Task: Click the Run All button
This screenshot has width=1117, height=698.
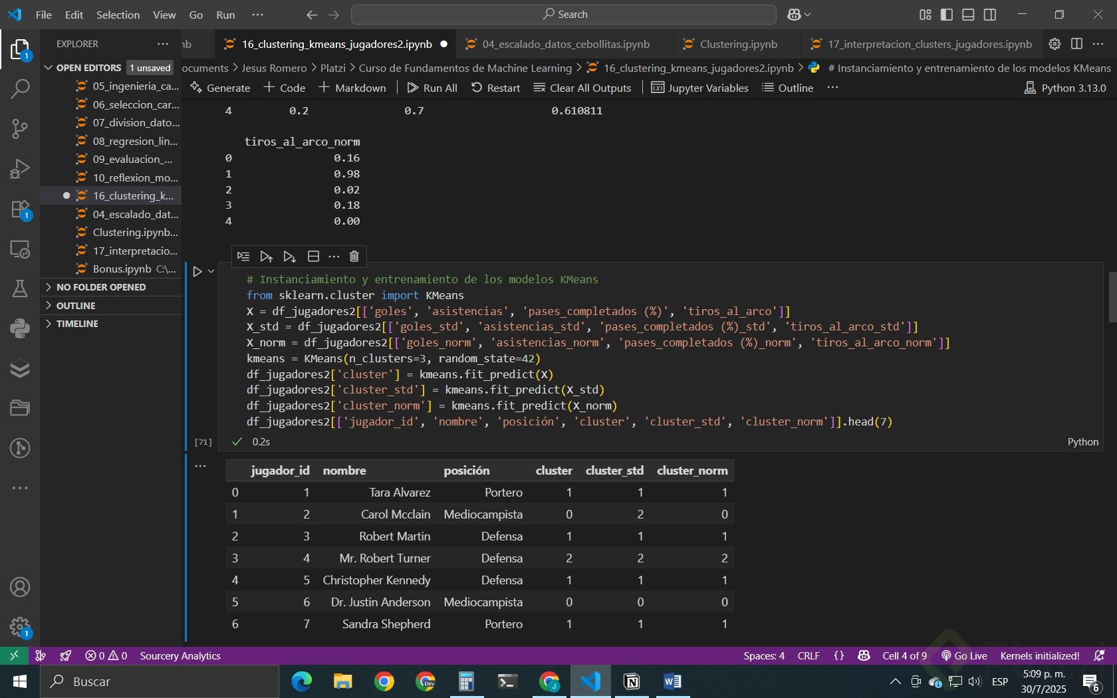Action: click(432, 88)
